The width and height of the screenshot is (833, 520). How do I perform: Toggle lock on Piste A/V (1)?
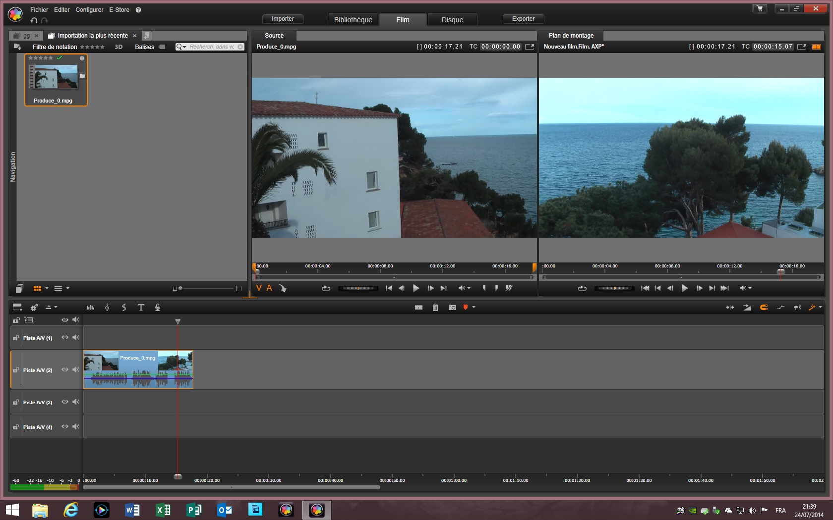click(x=16, y=338)
